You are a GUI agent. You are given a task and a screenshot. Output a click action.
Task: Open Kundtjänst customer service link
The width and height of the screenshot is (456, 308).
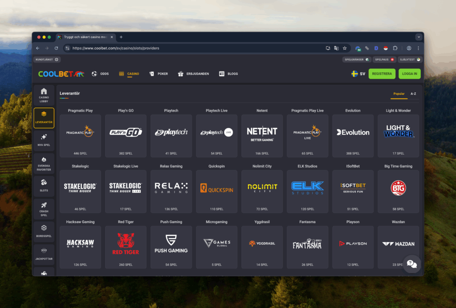click(x=47, y=60)
